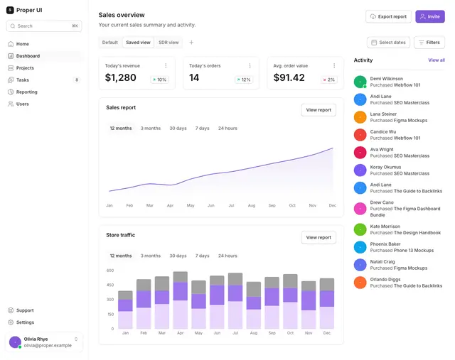Click the January bar in Store traffic
This screenshot has width=455, height=360.
click(x=125, y=310)
